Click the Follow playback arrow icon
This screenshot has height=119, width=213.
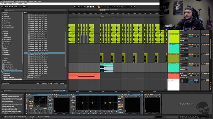(x=75, y=7)
